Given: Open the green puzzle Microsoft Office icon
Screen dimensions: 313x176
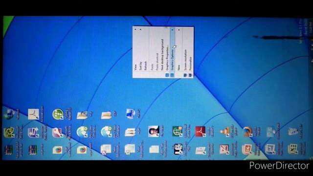Looking at the screenshot, I should pos(9,132).
